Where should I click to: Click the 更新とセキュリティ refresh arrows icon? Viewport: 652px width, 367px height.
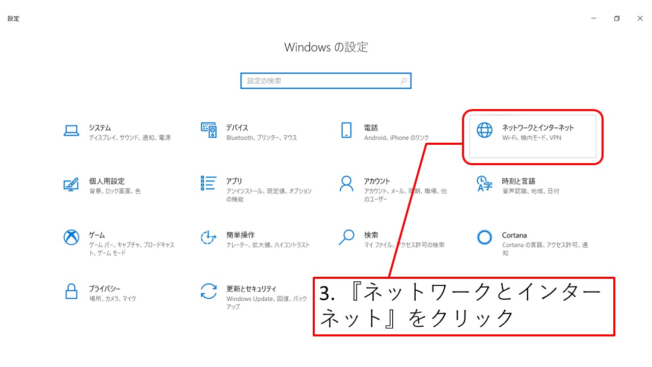[x=209, y=291]
